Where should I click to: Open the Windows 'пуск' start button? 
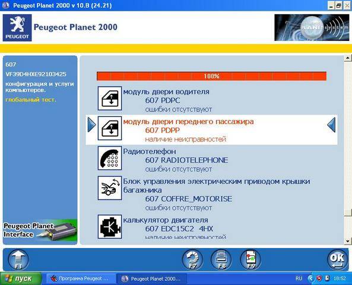(x=21, y=278)
